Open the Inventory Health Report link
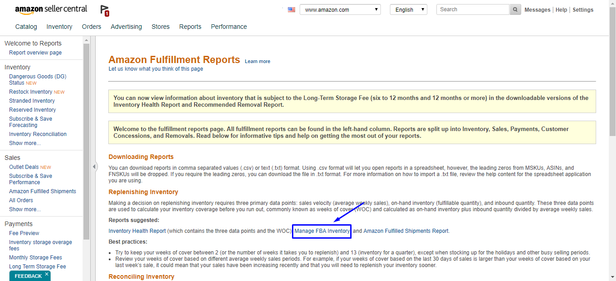The height and width of the screenshot is (281, 616). [x=137, y=231]
